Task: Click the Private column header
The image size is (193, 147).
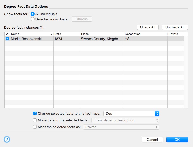Action: pyautogui.click(x=176, y=34)
